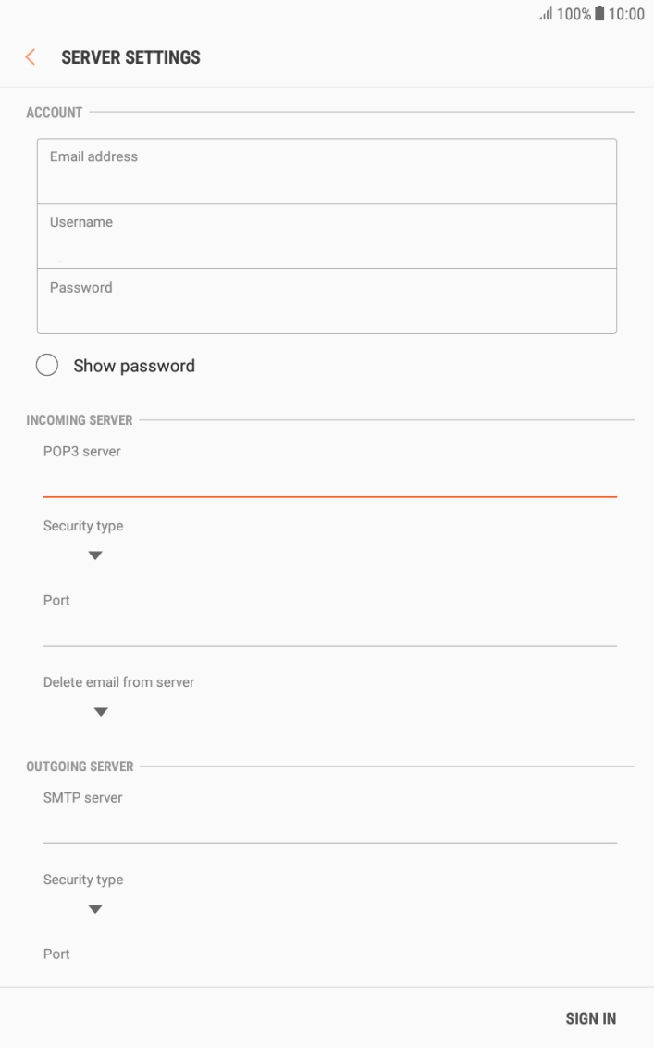Expand Delete email from server dropdown

[x=101, y=712]
